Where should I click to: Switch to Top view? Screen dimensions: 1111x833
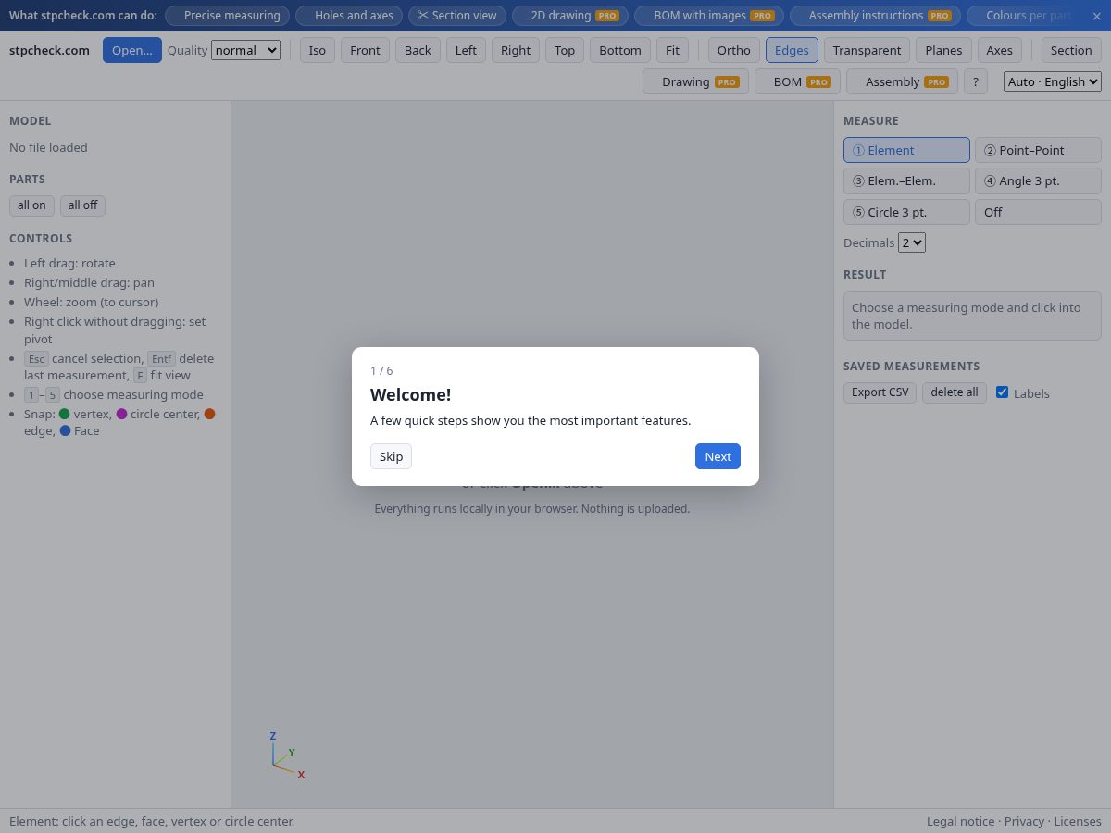click(x=565, y=50)
